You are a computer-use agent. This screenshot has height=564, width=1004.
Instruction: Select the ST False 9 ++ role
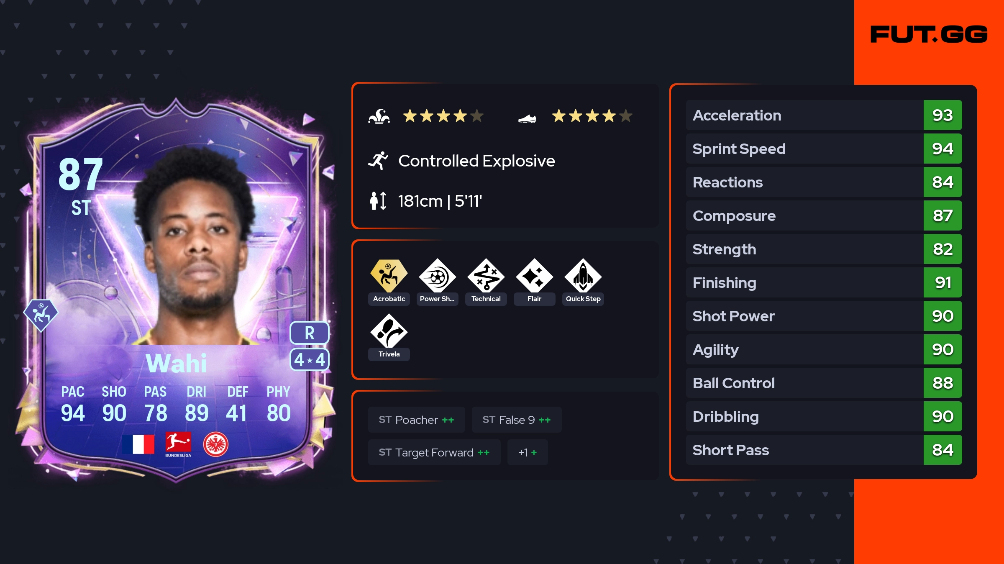pyautogui.click(x=517, y=420)
